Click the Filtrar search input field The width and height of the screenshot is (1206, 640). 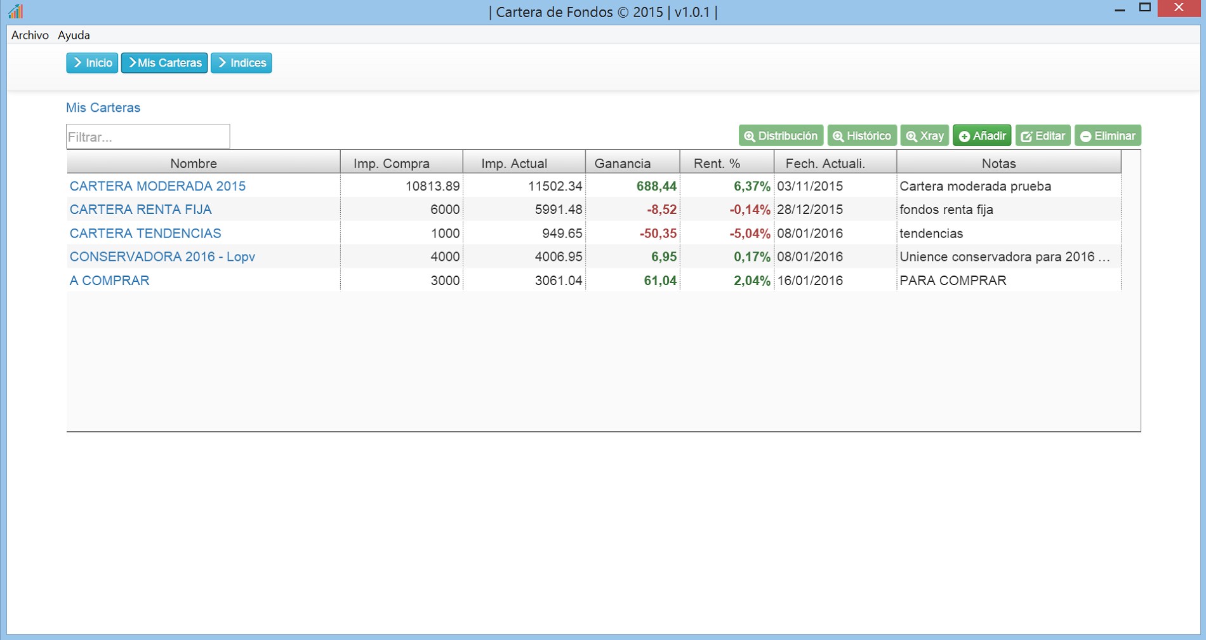pos(148,135)
